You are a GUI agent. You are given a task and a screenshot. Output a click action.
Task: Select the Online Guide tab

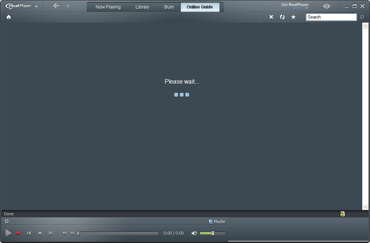(x=200, y=7)
